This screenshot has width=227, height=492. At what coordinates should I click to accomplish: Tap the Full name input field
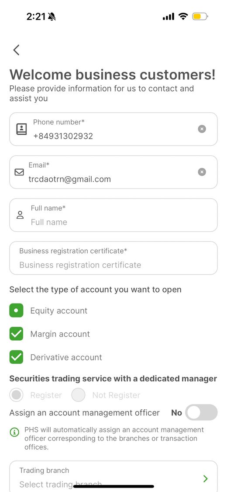[113, 215]
